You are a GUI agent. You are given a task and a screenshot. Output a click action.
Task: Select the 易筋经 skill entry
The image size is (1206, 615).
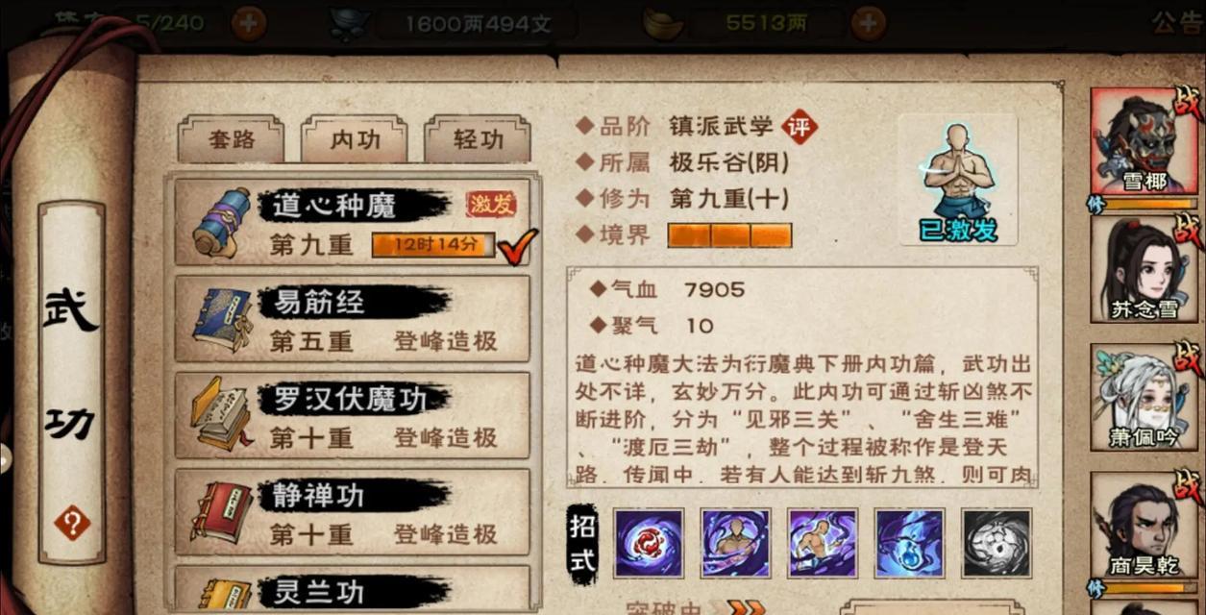point(352,319)
